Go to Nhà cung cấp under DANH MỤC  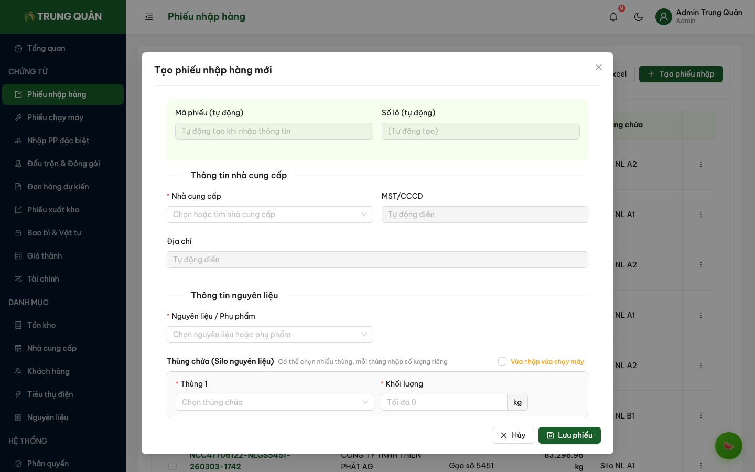(51, 348)
